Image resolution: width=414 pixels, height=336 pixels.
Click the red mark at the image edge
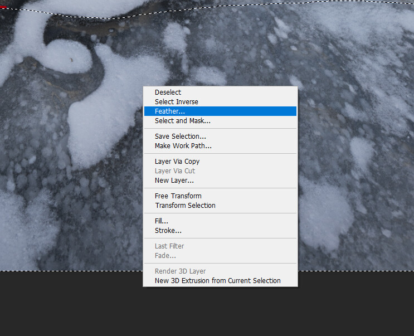point(3,7)
